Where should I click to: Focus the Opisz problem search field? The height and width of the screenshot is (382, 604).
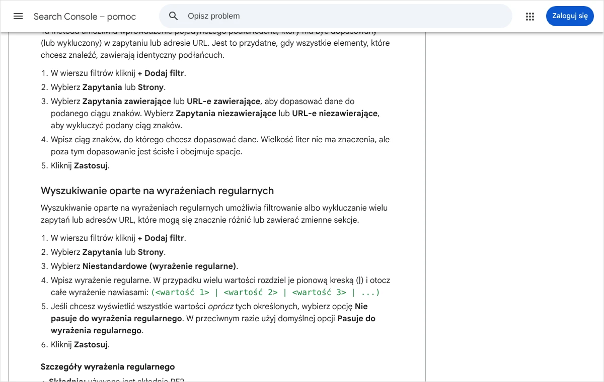[x=335, y=16]
